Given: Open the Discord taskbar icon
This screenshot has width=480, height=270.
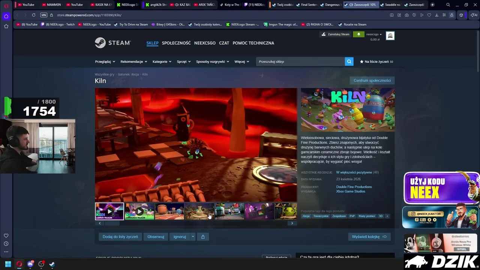Looking at the screenshot, I should tap(30, 264).
